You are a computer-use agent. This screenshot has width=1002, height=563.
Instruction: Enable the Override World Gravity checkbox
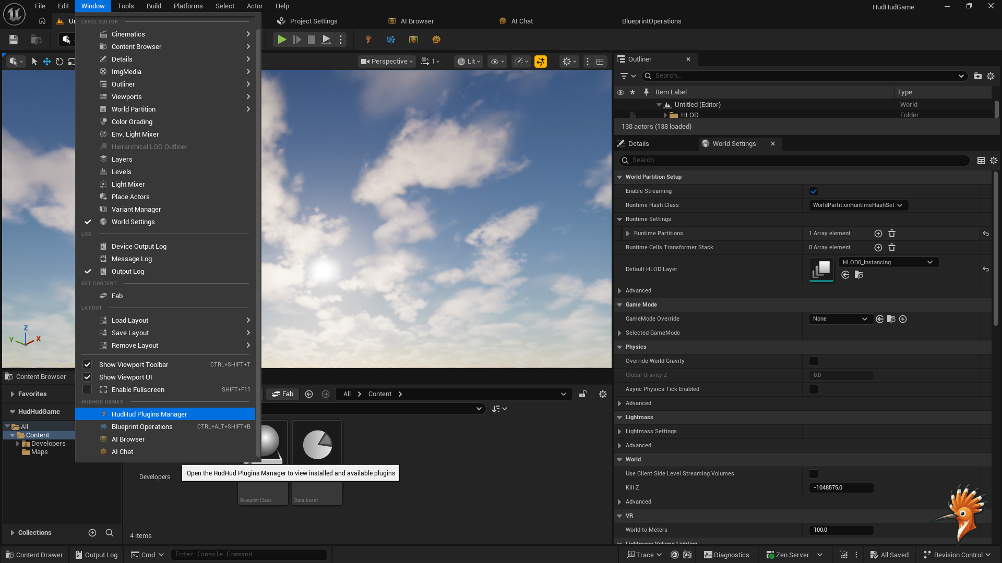tap(814, 361)
